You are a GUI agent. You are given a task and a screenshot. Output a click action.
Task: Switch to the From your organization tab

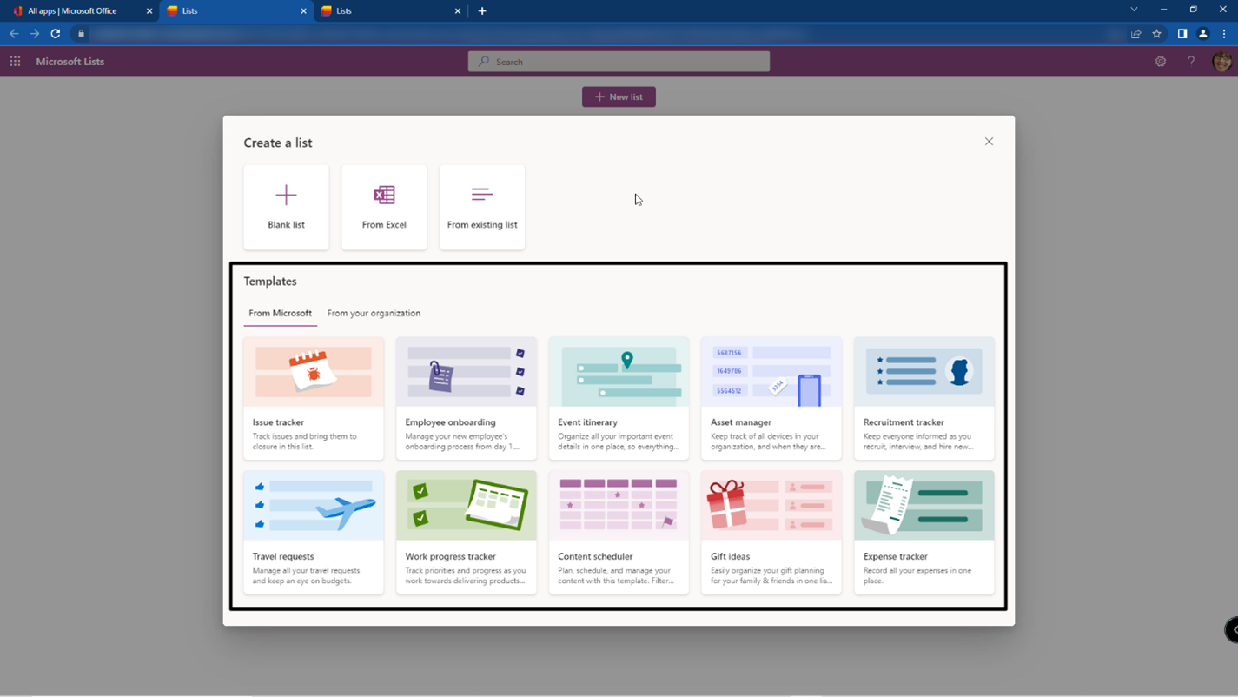point(374,313)
